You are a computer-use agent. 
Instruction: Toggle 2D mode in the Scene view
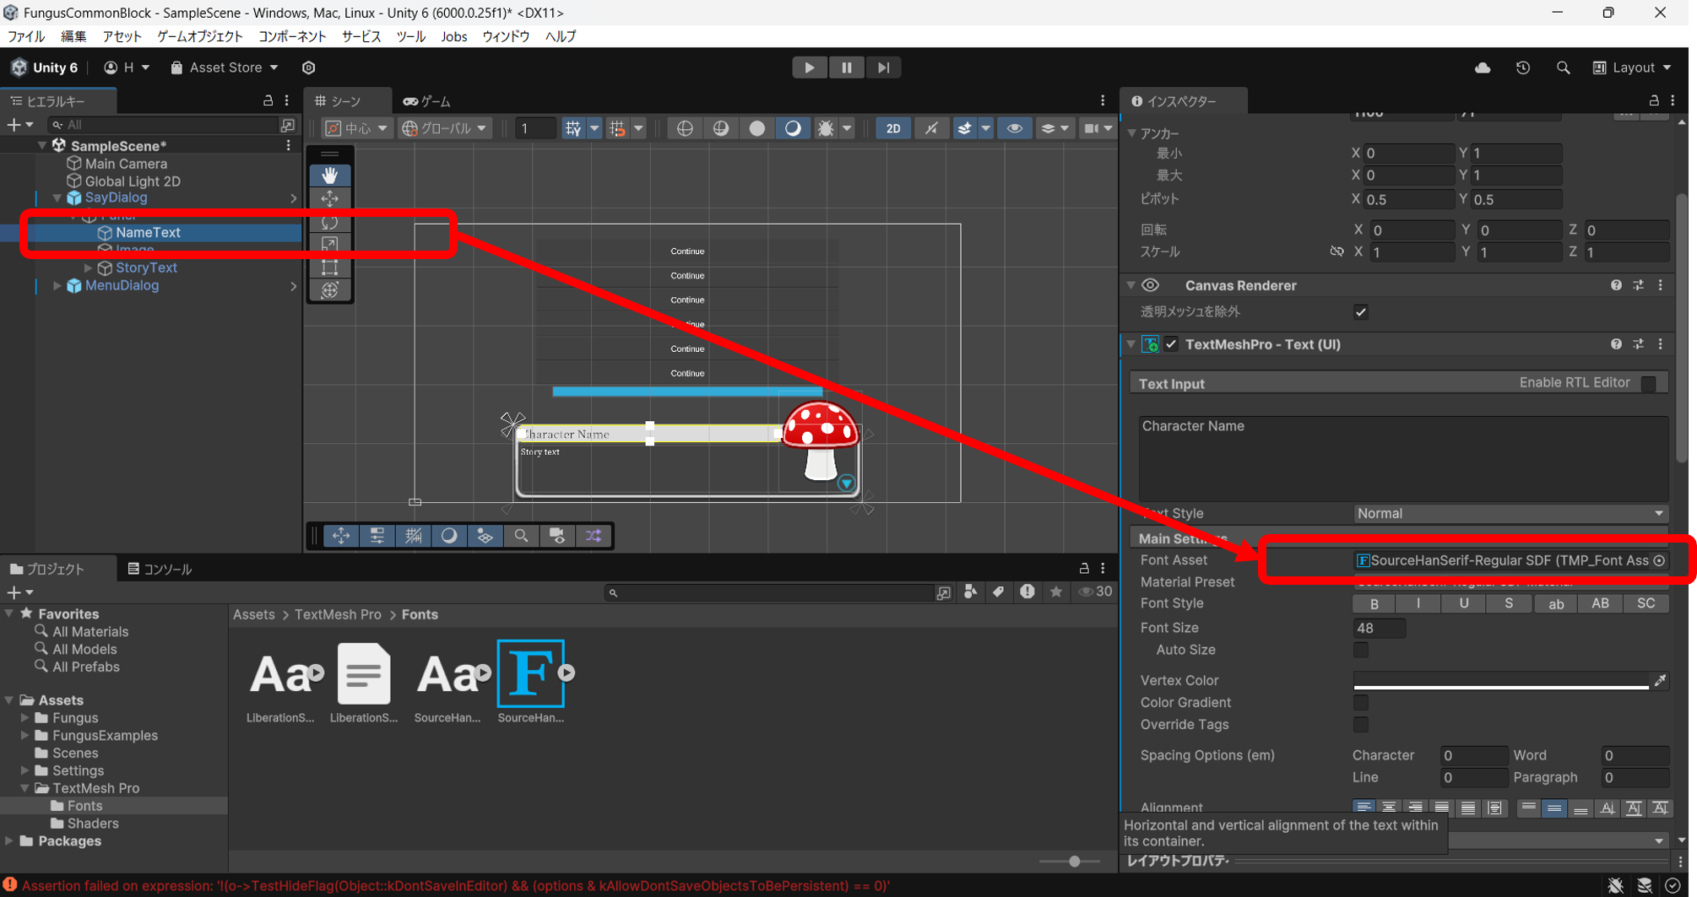(892, 128)
